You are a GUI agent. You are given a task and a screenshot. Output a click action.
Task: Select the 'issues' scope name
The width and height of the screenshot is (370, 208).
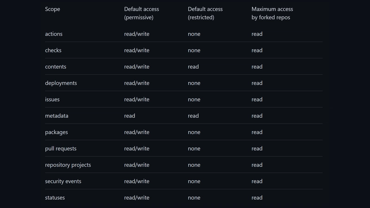pyautogui.click(x=52, y=100)
